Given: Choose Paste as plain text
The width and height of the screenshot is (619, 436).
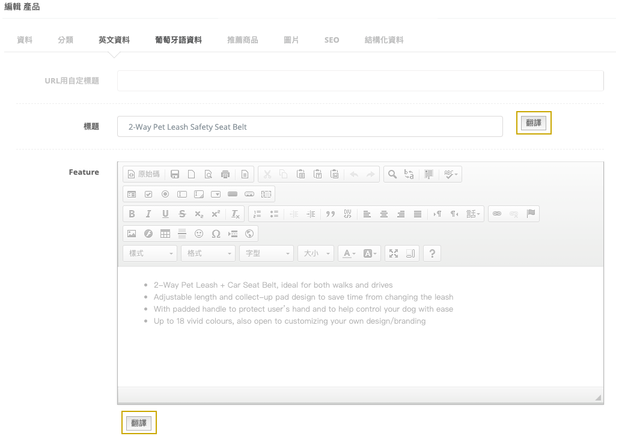Looking at the screenshot, I should pyautogui.click(x=318, y=174).
